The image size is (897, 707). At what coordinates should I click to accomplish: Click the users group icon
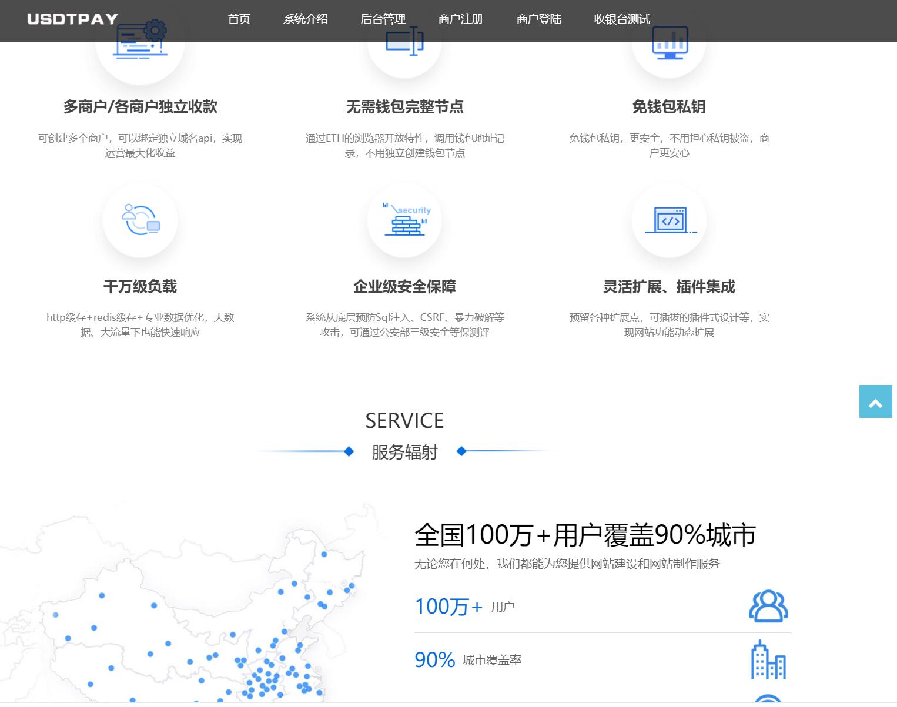[x=768, y=606]
